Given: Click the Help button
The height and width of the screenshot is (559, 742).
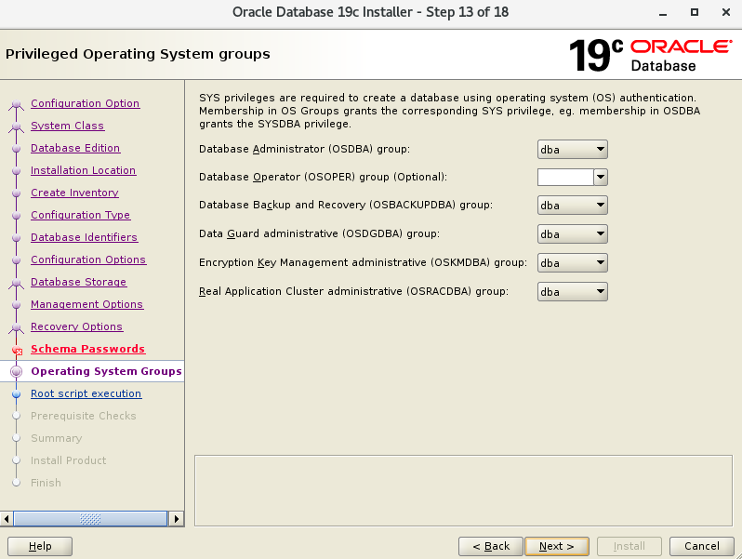Looking at the screenshot, I should pyautogui.click(x=40, y=546).
